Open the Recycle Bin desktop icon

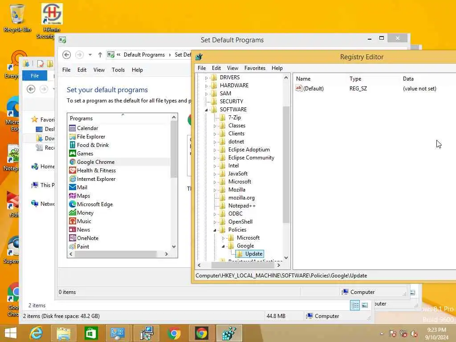(x=17, y=18)
